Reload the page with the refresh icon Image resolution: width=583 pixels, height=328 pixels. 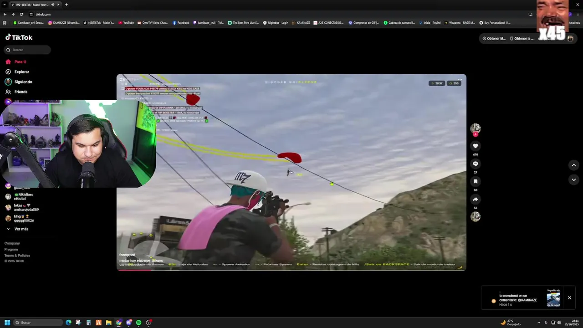[21, 14]
